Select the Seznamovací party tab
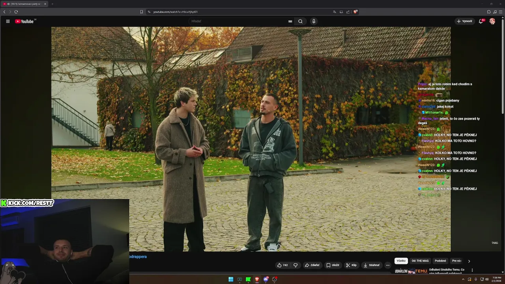 pos(25,4)
